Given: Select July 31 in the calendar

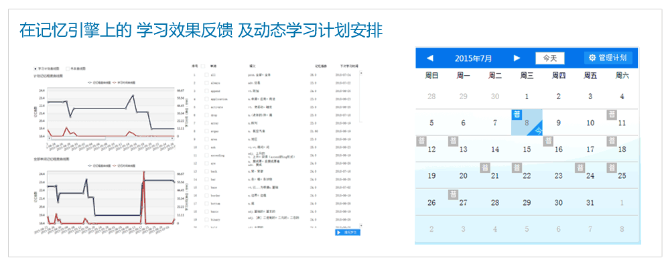Looking at the screenshot, I should pyautogui.click(x=590, y=202).
